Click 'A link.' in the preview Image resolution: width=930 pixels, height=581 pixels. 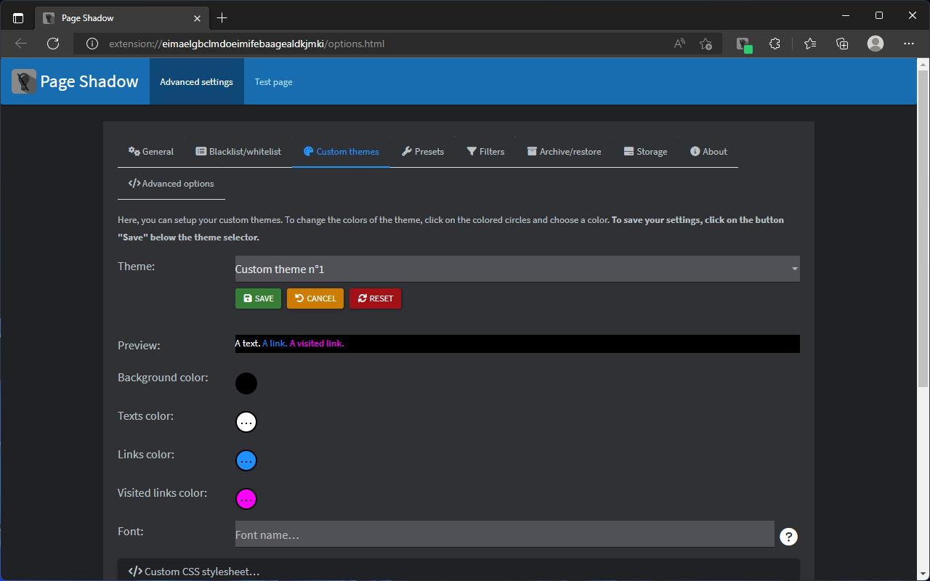click(275, 344)
